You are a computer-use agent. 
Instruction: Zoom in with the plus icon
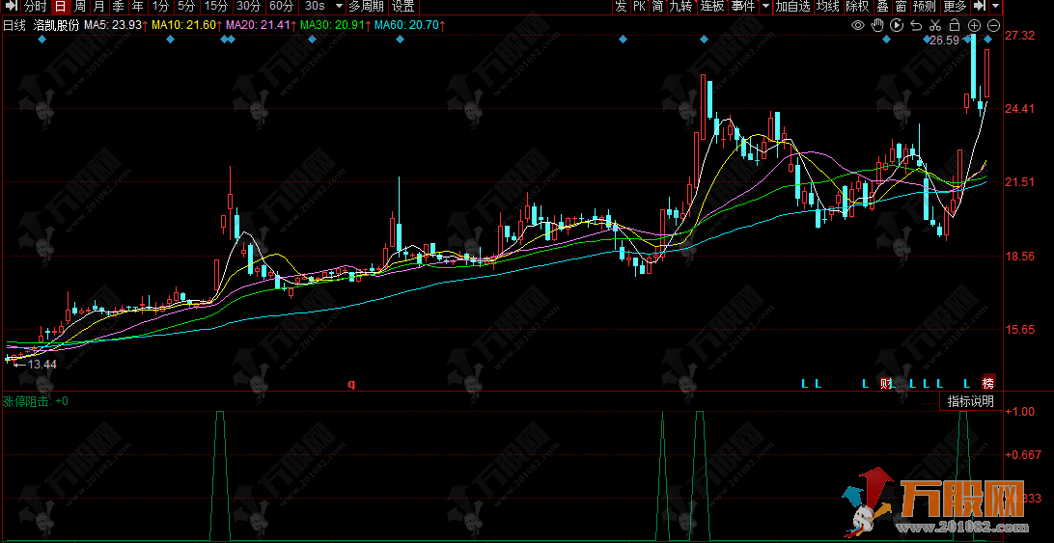coord(974,24)
